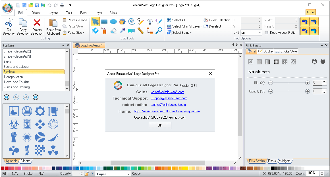The image size is (330, 177).
Task: Open the Layer 1 dropdown in status bar
Action: [x=128, y=174]
